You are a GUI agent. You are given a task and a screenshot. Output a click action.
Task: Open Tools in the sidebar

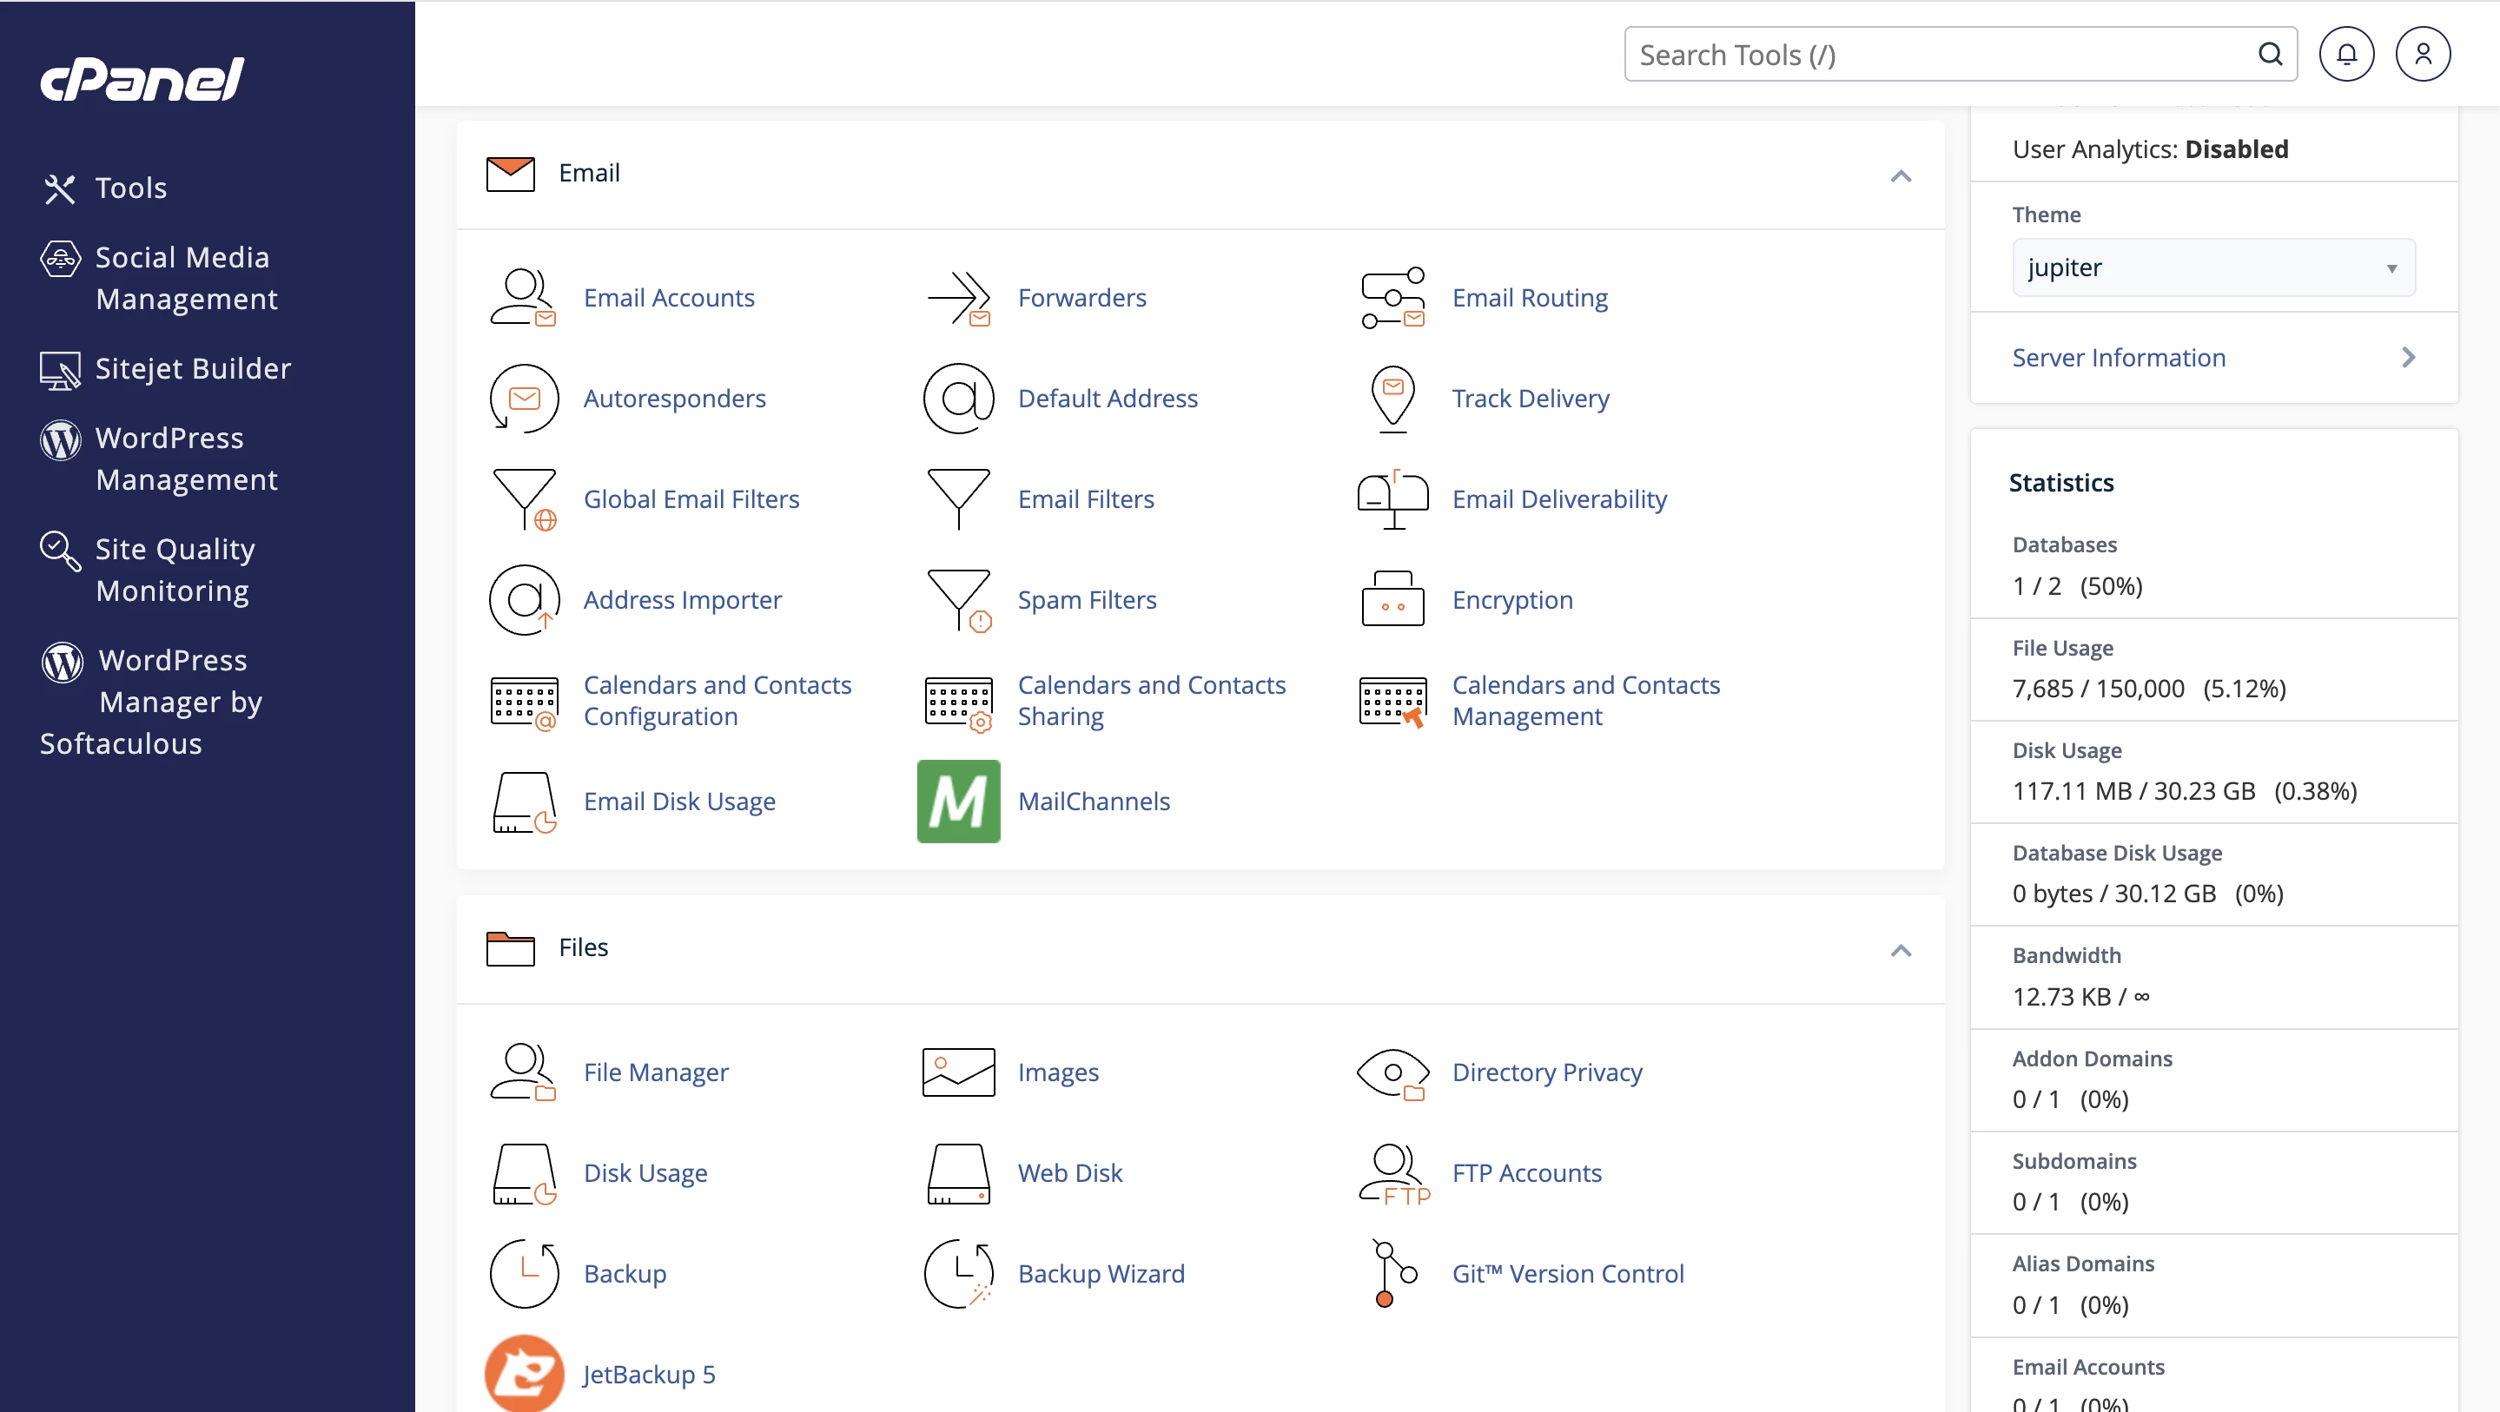pos(130,188)
